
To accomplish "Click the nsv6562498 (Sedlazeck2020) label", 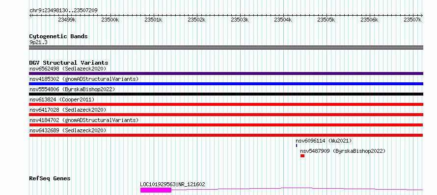I will pyautogui.click(x=68, y=69).
